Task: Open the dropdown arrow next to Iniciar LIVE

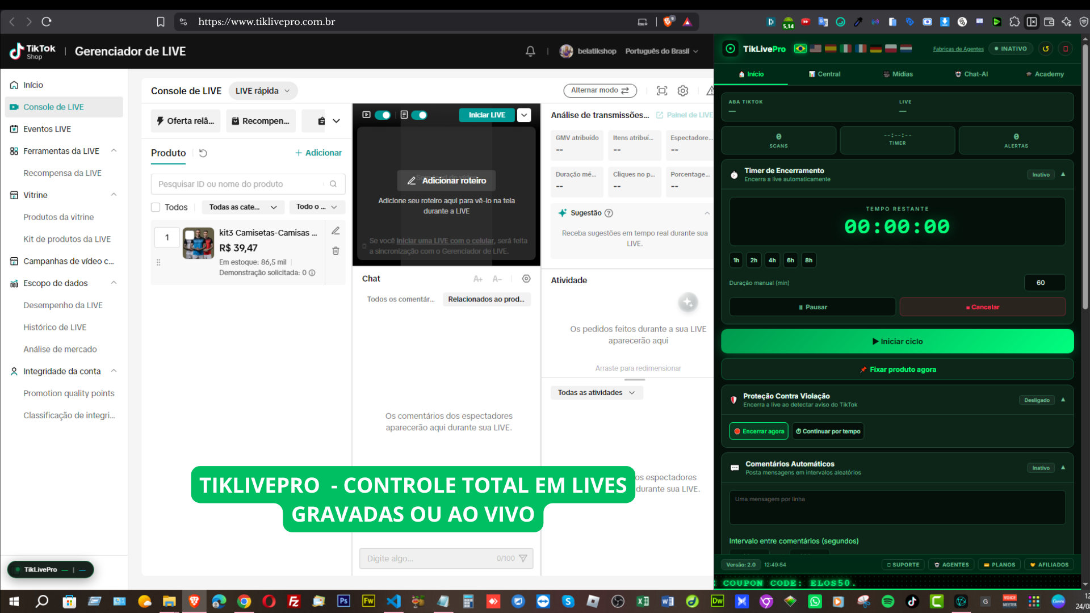Action: 524,115
